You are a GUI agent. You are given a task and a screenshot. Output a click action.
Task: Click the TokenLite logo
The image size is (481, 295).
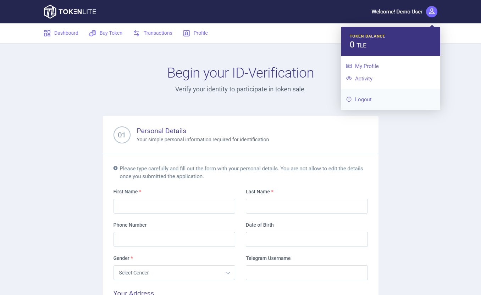(70, 11)
